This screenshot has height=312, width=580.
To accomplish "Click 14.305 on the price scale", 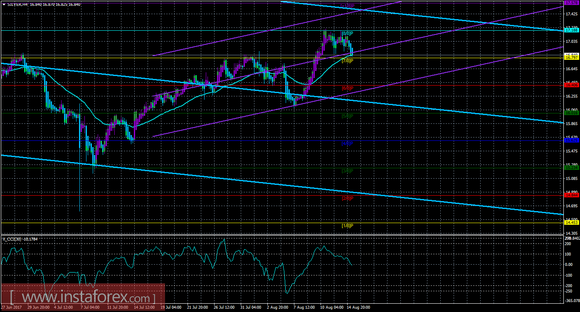I will click(571, 233).
